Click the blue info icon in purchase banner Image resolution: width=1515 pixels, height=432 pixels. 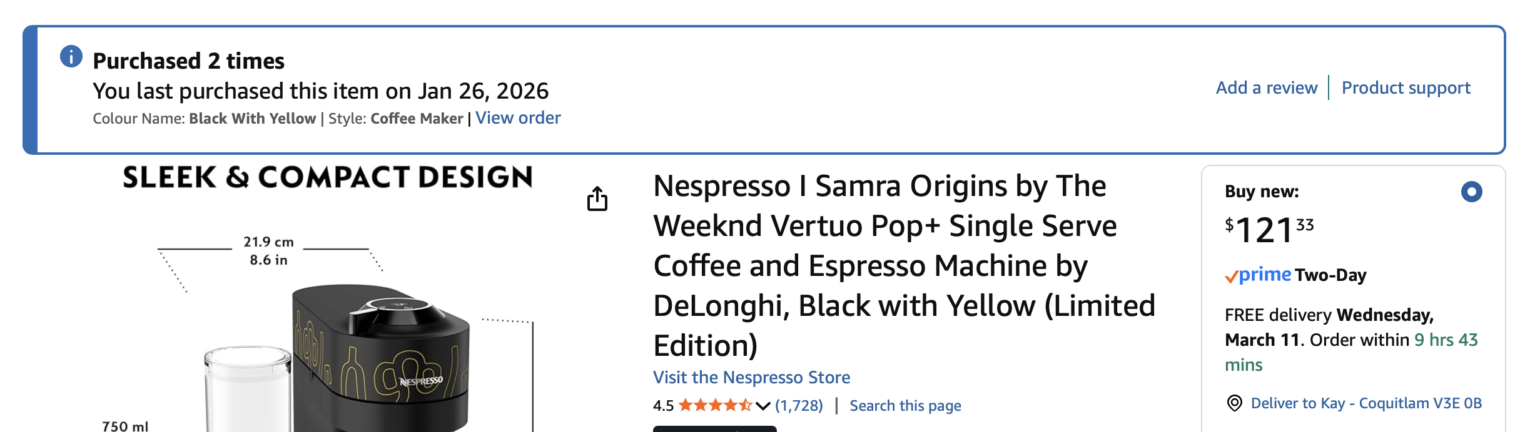click(x=71, y=57)
